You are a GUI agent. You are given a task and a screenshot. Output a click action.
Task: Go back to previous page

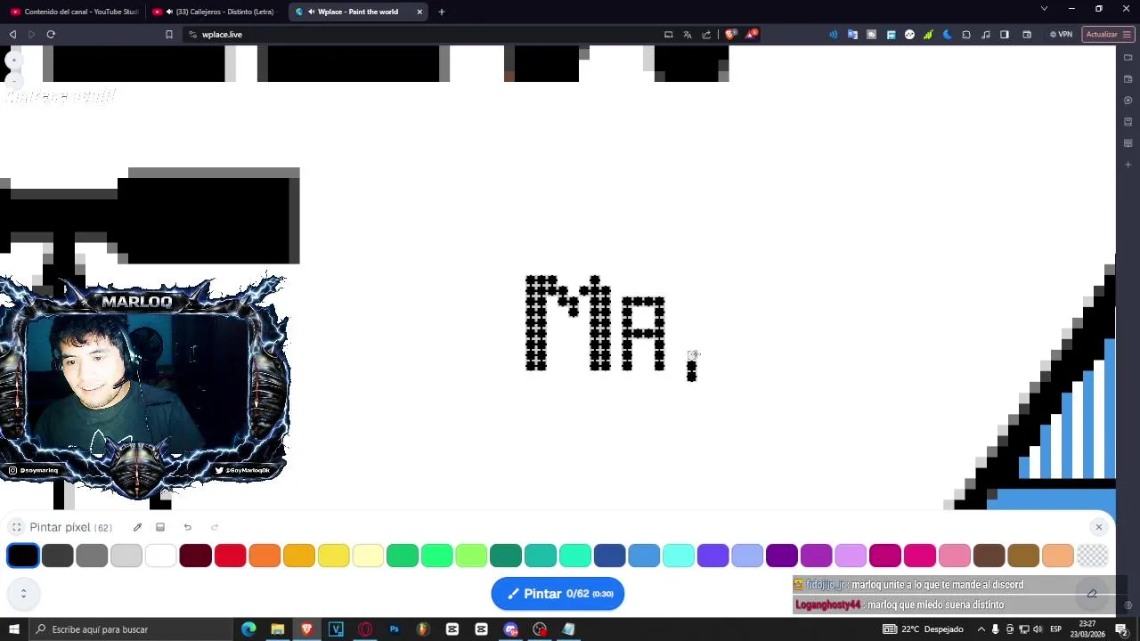[12, 34]
